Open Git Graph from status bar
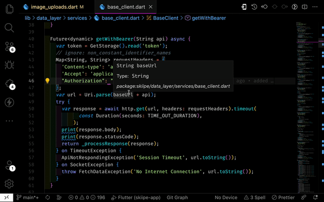The width and height of the screenshot is (324, 202). [x=177, y=198]
